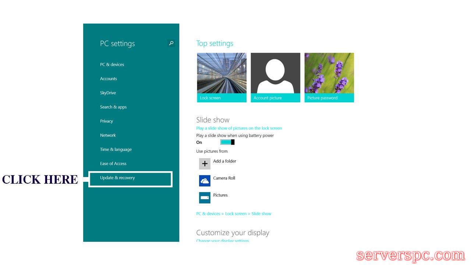
Task: Open the Account picture tile
Action: [275, 78]
